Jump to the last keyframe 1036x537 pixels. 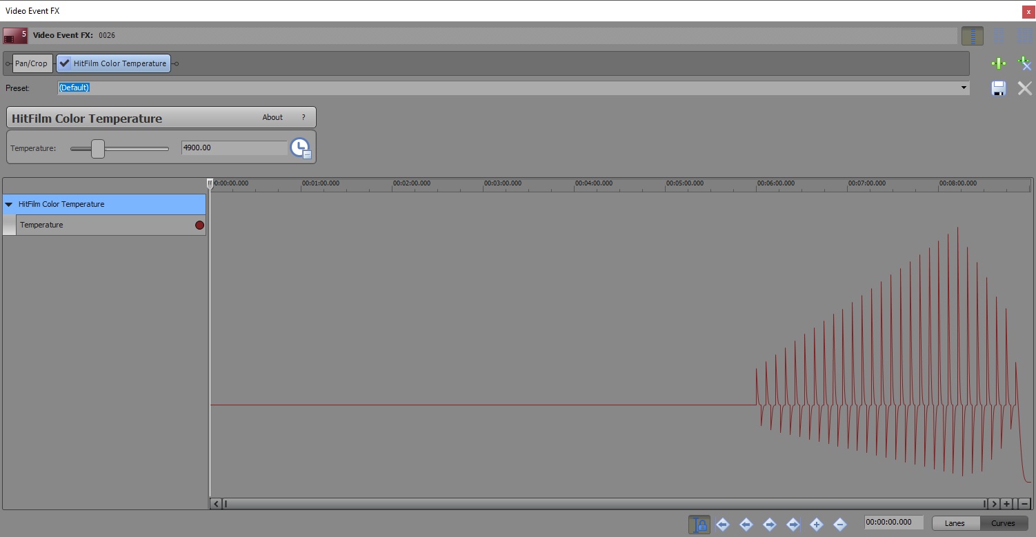point(793,525)
